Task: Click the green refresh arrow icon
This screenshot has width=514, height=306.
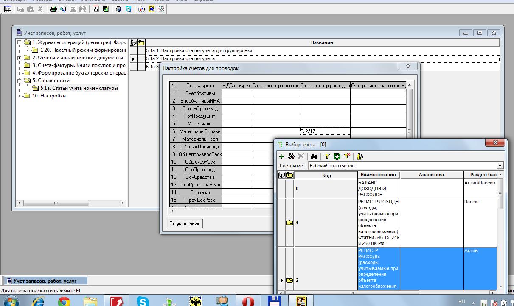Action: click(x=337, y=156)
